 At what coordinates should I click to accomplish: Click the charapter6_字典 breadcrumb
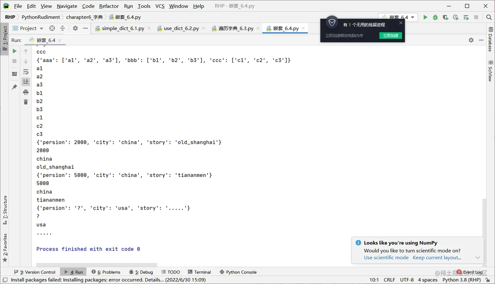pos(84,17)
